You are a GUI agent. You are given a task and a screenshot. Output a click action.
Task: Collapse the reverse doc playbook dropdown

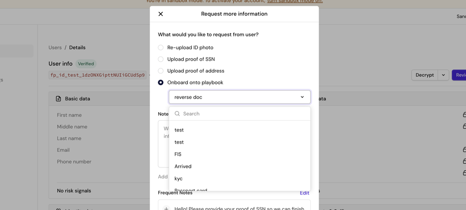(302, 97)
